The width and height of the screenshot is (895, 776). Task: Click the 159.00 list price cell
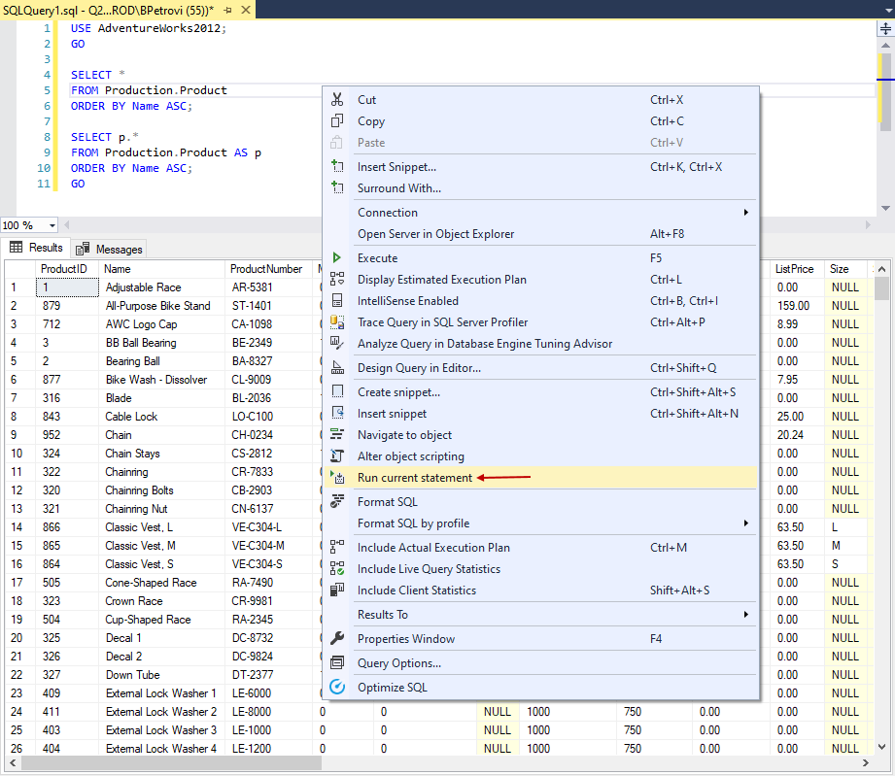[798, 306]
